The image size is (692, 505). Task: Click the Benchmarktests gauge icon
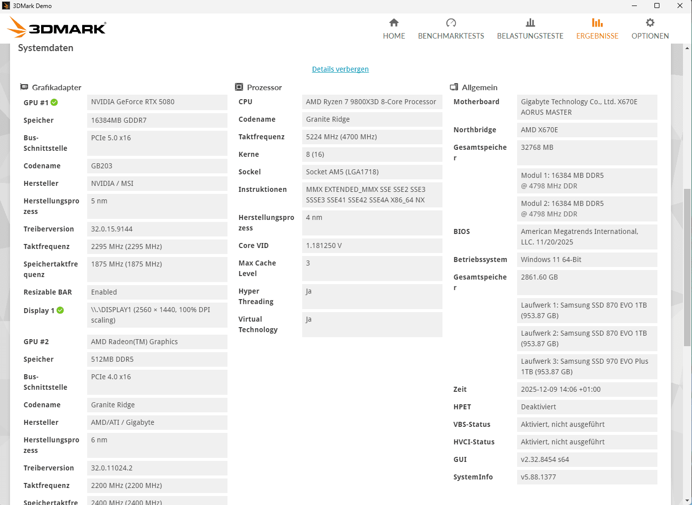click(451, 23)
